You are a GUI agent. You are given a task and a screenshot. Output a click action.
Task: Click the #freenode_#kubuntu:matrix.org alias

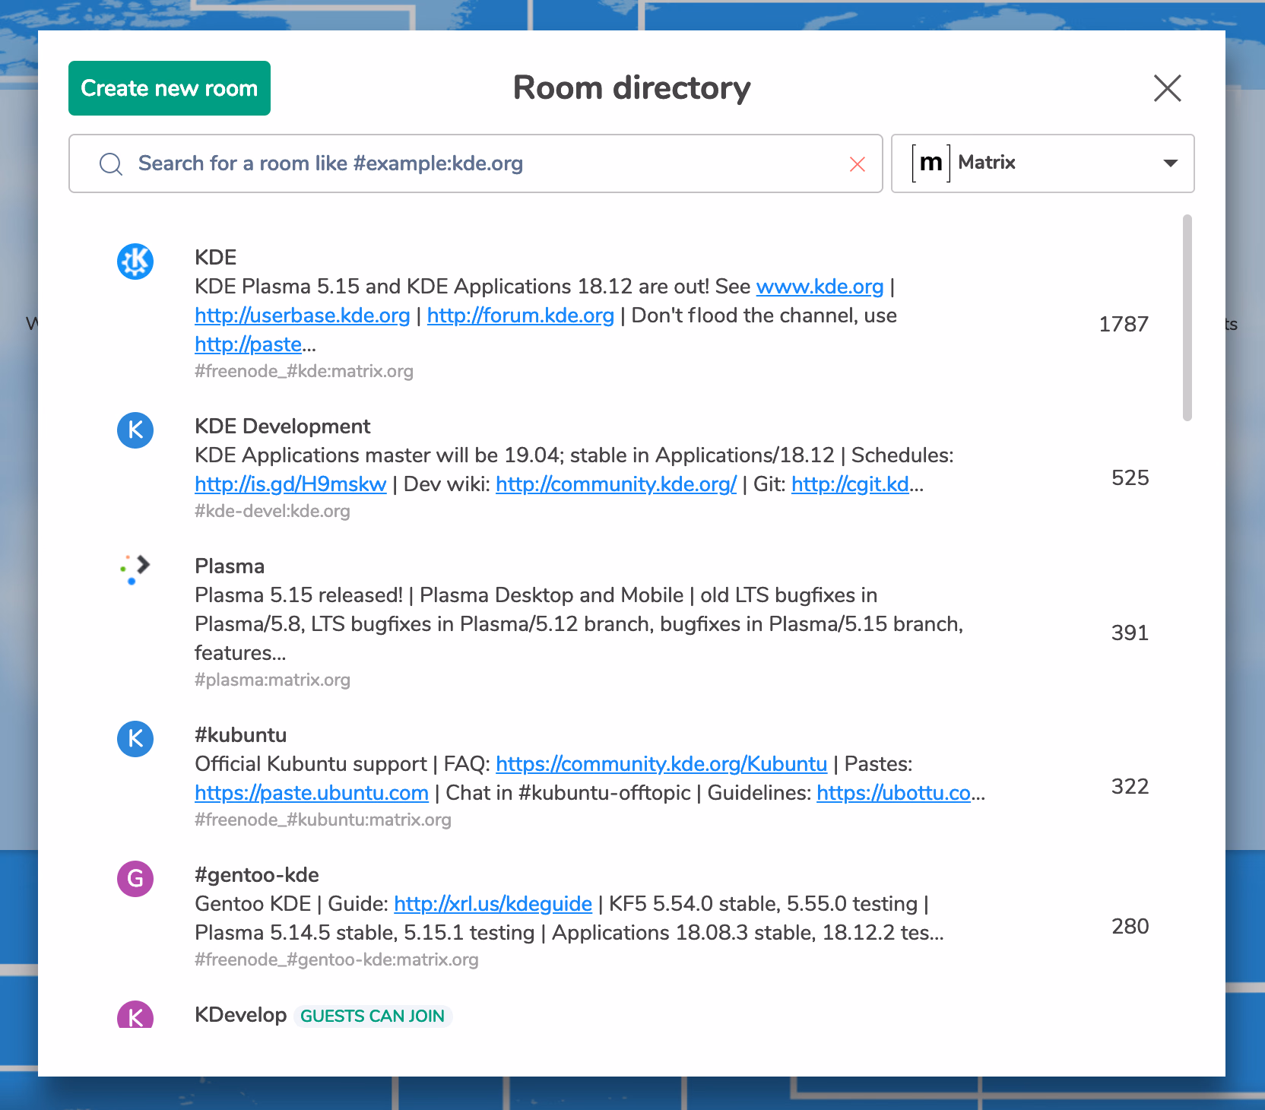pos(323,820)
